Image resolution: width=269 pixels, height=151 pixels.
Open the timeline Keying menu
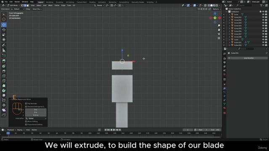21,130
